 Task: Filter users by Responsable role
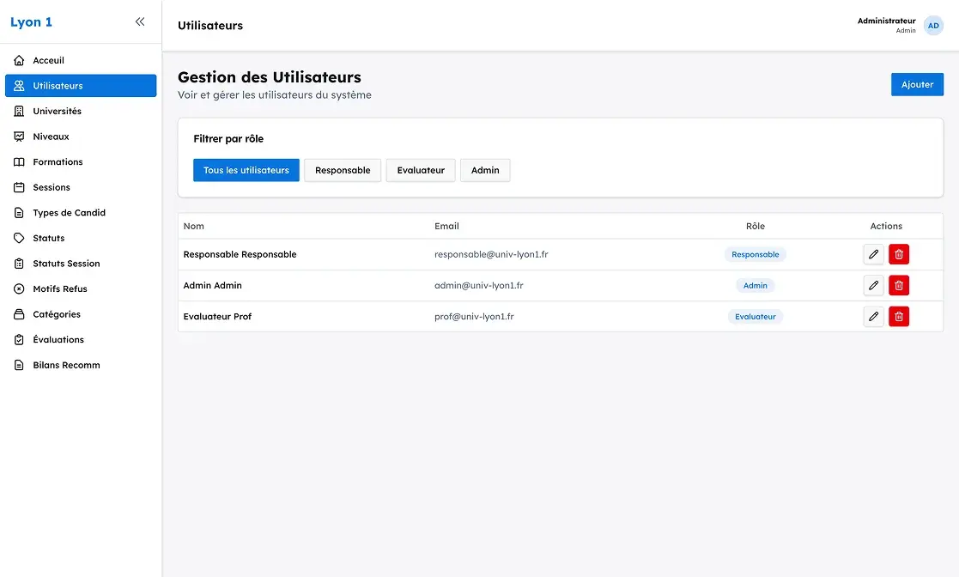point(343,170)
